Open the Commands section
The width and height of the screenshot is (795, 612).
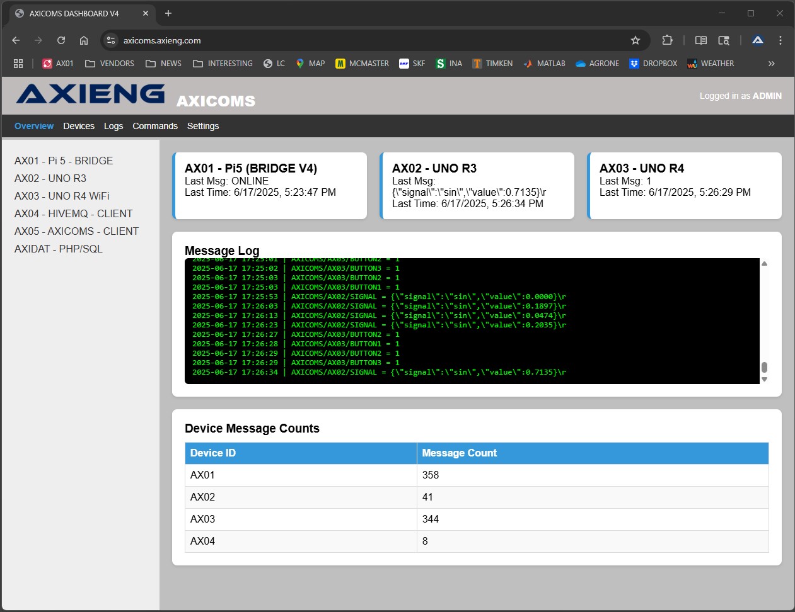point(155,126)
